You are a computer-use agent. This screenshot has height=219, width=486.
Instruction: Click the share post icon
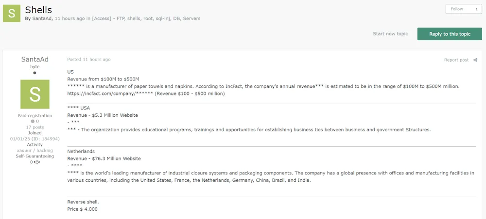(475, 60)
